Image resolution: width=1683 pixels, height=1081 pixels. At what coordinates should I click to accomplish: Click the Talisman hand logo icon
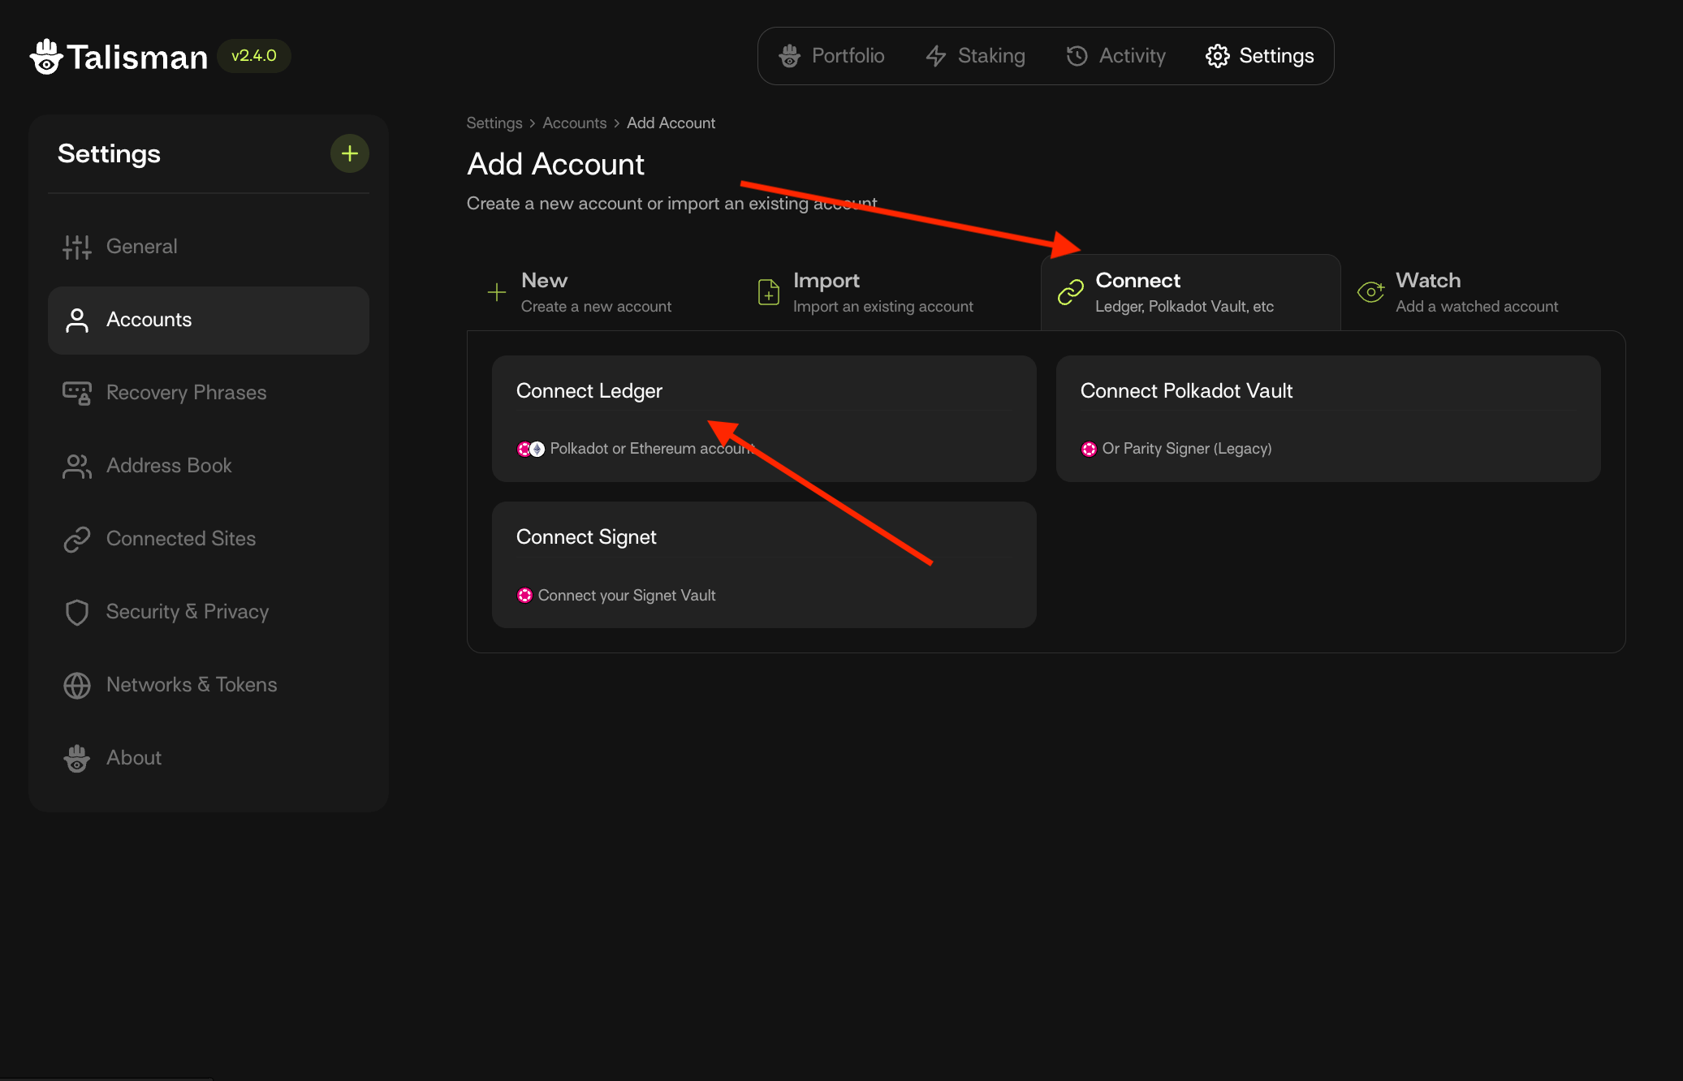coord(46,57)
